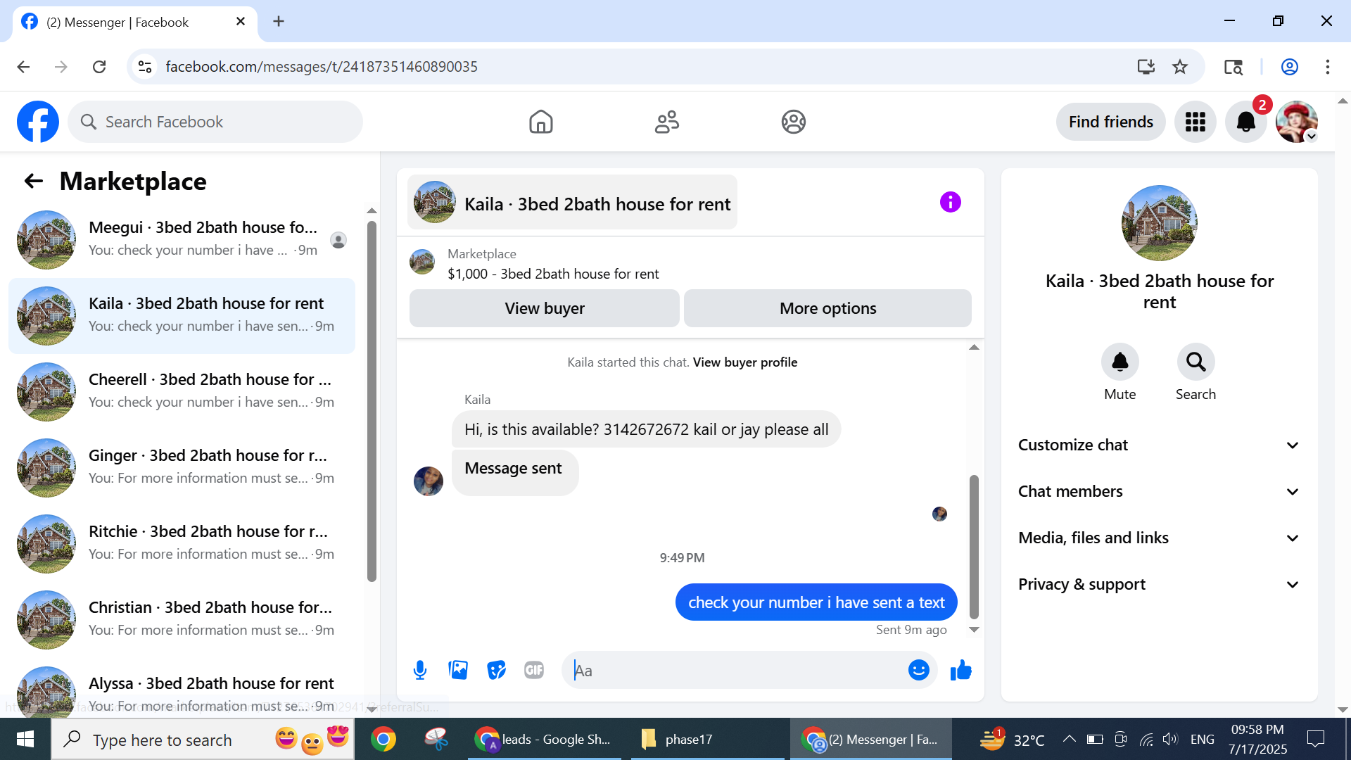This screenshot has width=1351, height=760.
Task: Attach a photo using the image icon
Action: pos(458,670)
